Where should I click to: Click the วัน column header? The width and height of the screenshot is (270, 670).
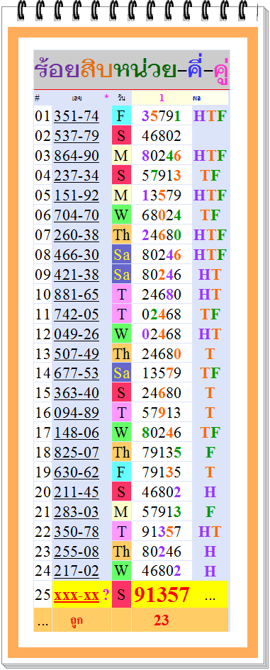click(x=122, y=98)
